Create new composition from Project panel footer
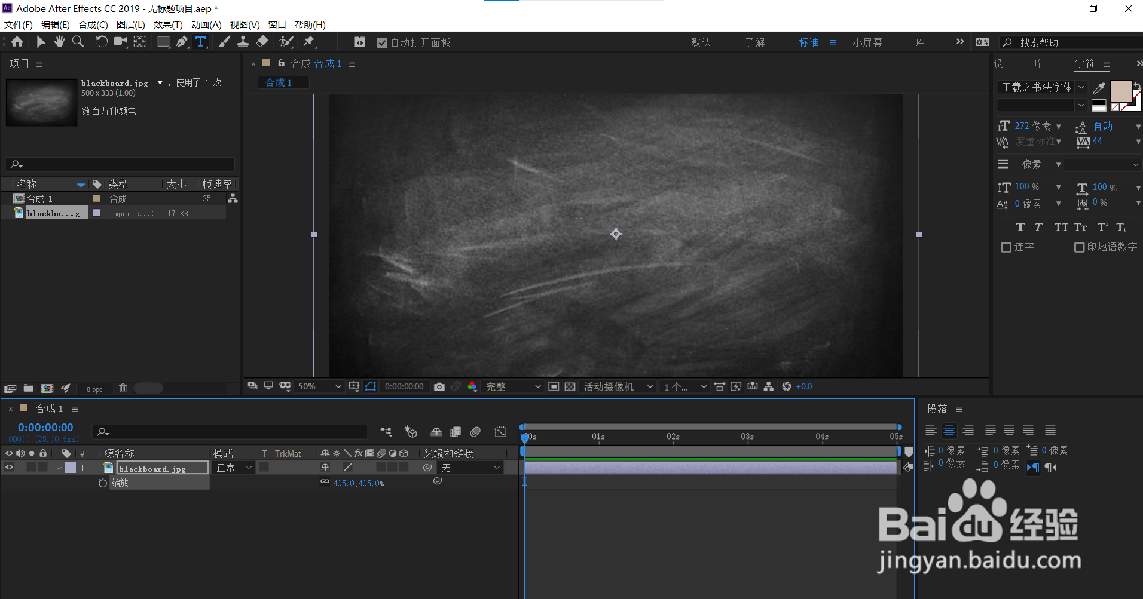The height and width of the screenshot is (599, 1143). click(x=47, y=388)
